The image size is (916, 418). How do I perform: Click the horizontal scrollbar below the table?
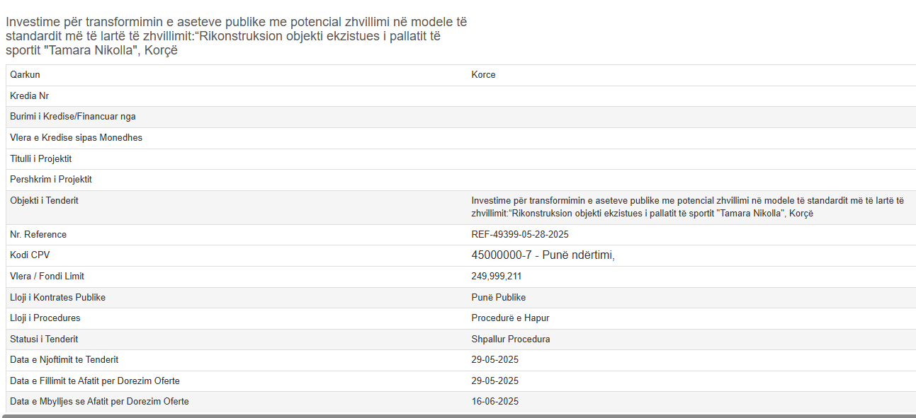coord(458,416)
